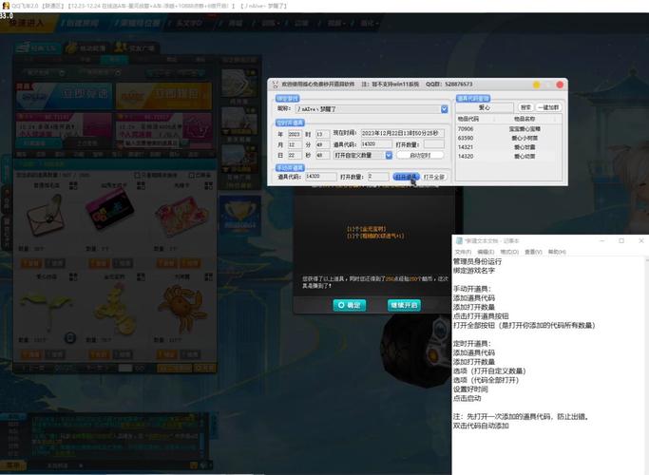Viewport: 649px width, 475px height.
Task: Maximize the Notepad window
Action: (621, 240)
